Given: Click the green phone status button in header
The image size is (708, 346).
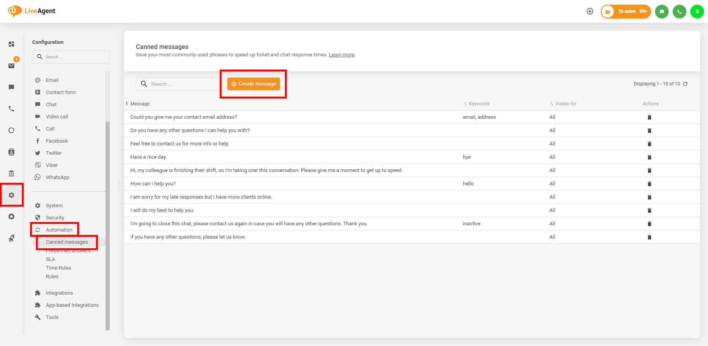Looking at the screenshot, I should (679, 11).
